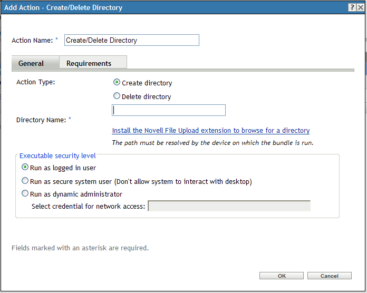
Task: Click the help question mark icon
Action: pyautogui.click(x=352, y=8)
